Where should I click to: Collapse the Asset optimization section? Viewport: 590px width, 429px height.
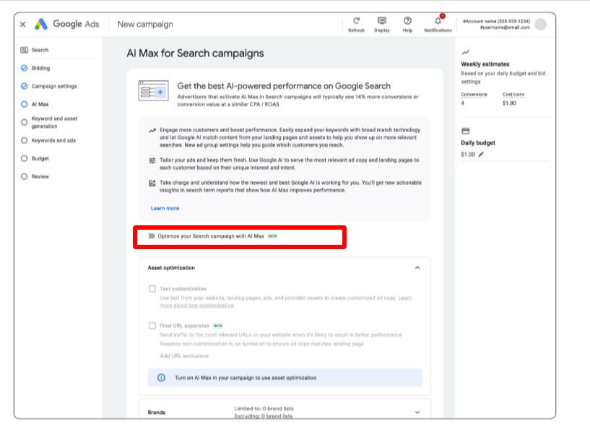(417, 267)
